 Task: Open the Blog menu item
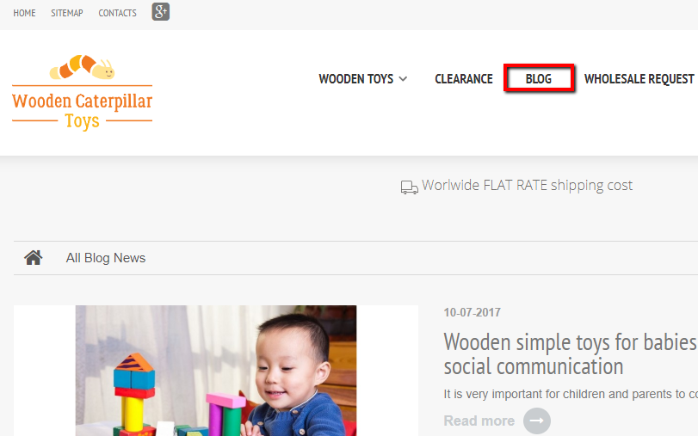pyautogui.click(x=539, y=79)
